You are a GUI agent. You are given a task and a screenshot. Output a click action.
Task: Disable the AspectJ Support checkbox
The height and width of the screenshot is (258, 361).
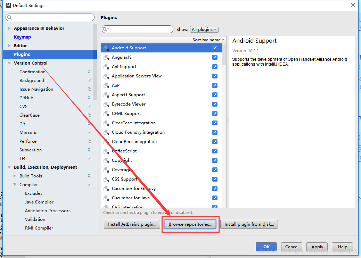point(215,94)
